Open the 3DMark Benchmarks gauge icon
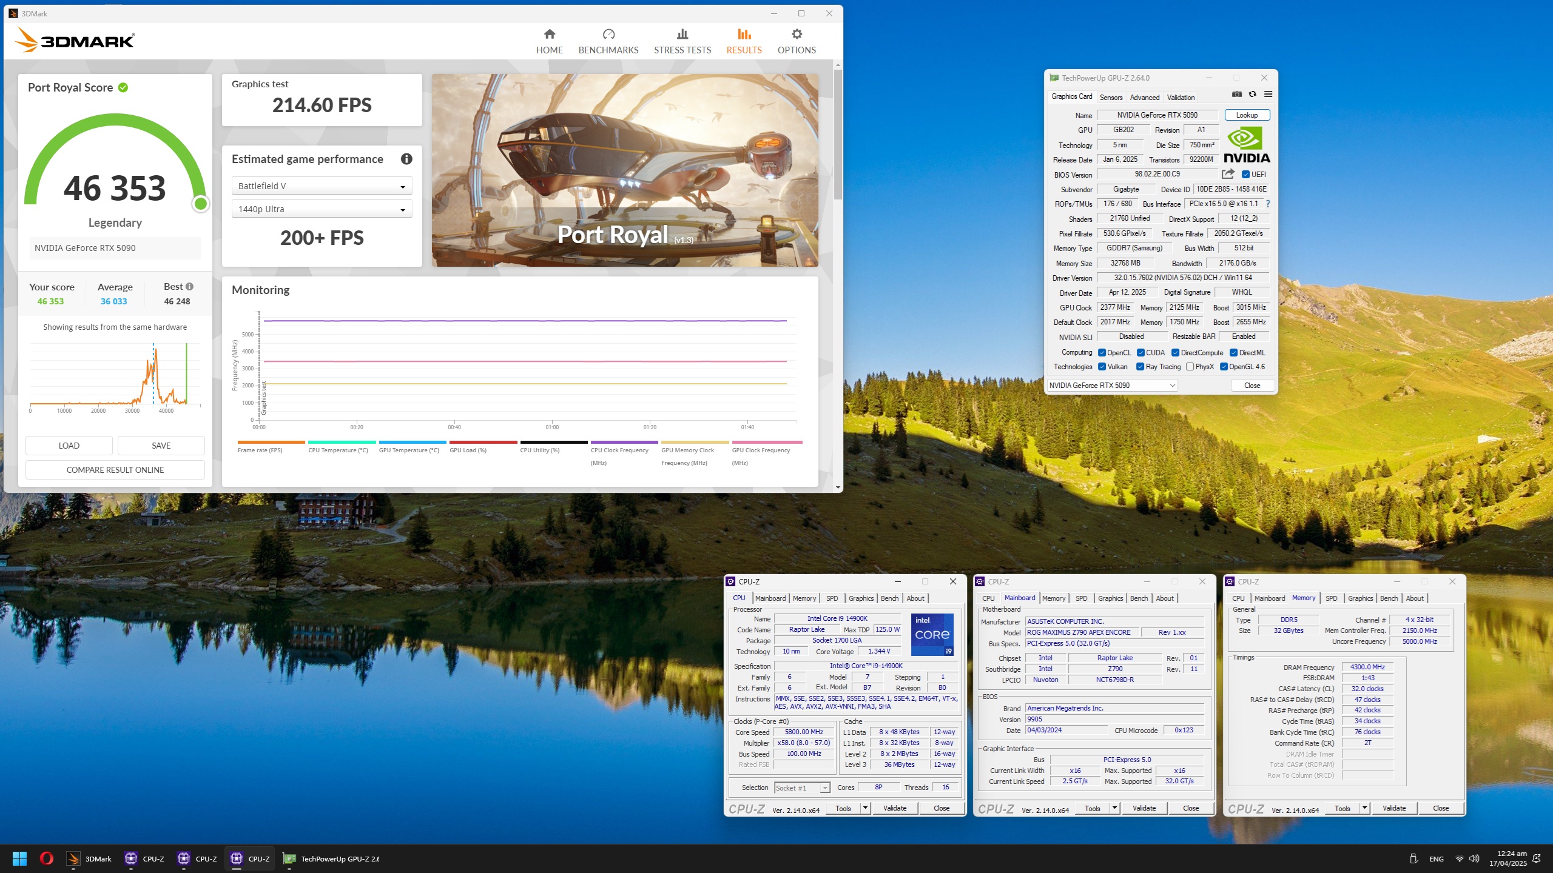This screenshot has width=1553, height=873. pyautogui.click(x=608, y=35)
